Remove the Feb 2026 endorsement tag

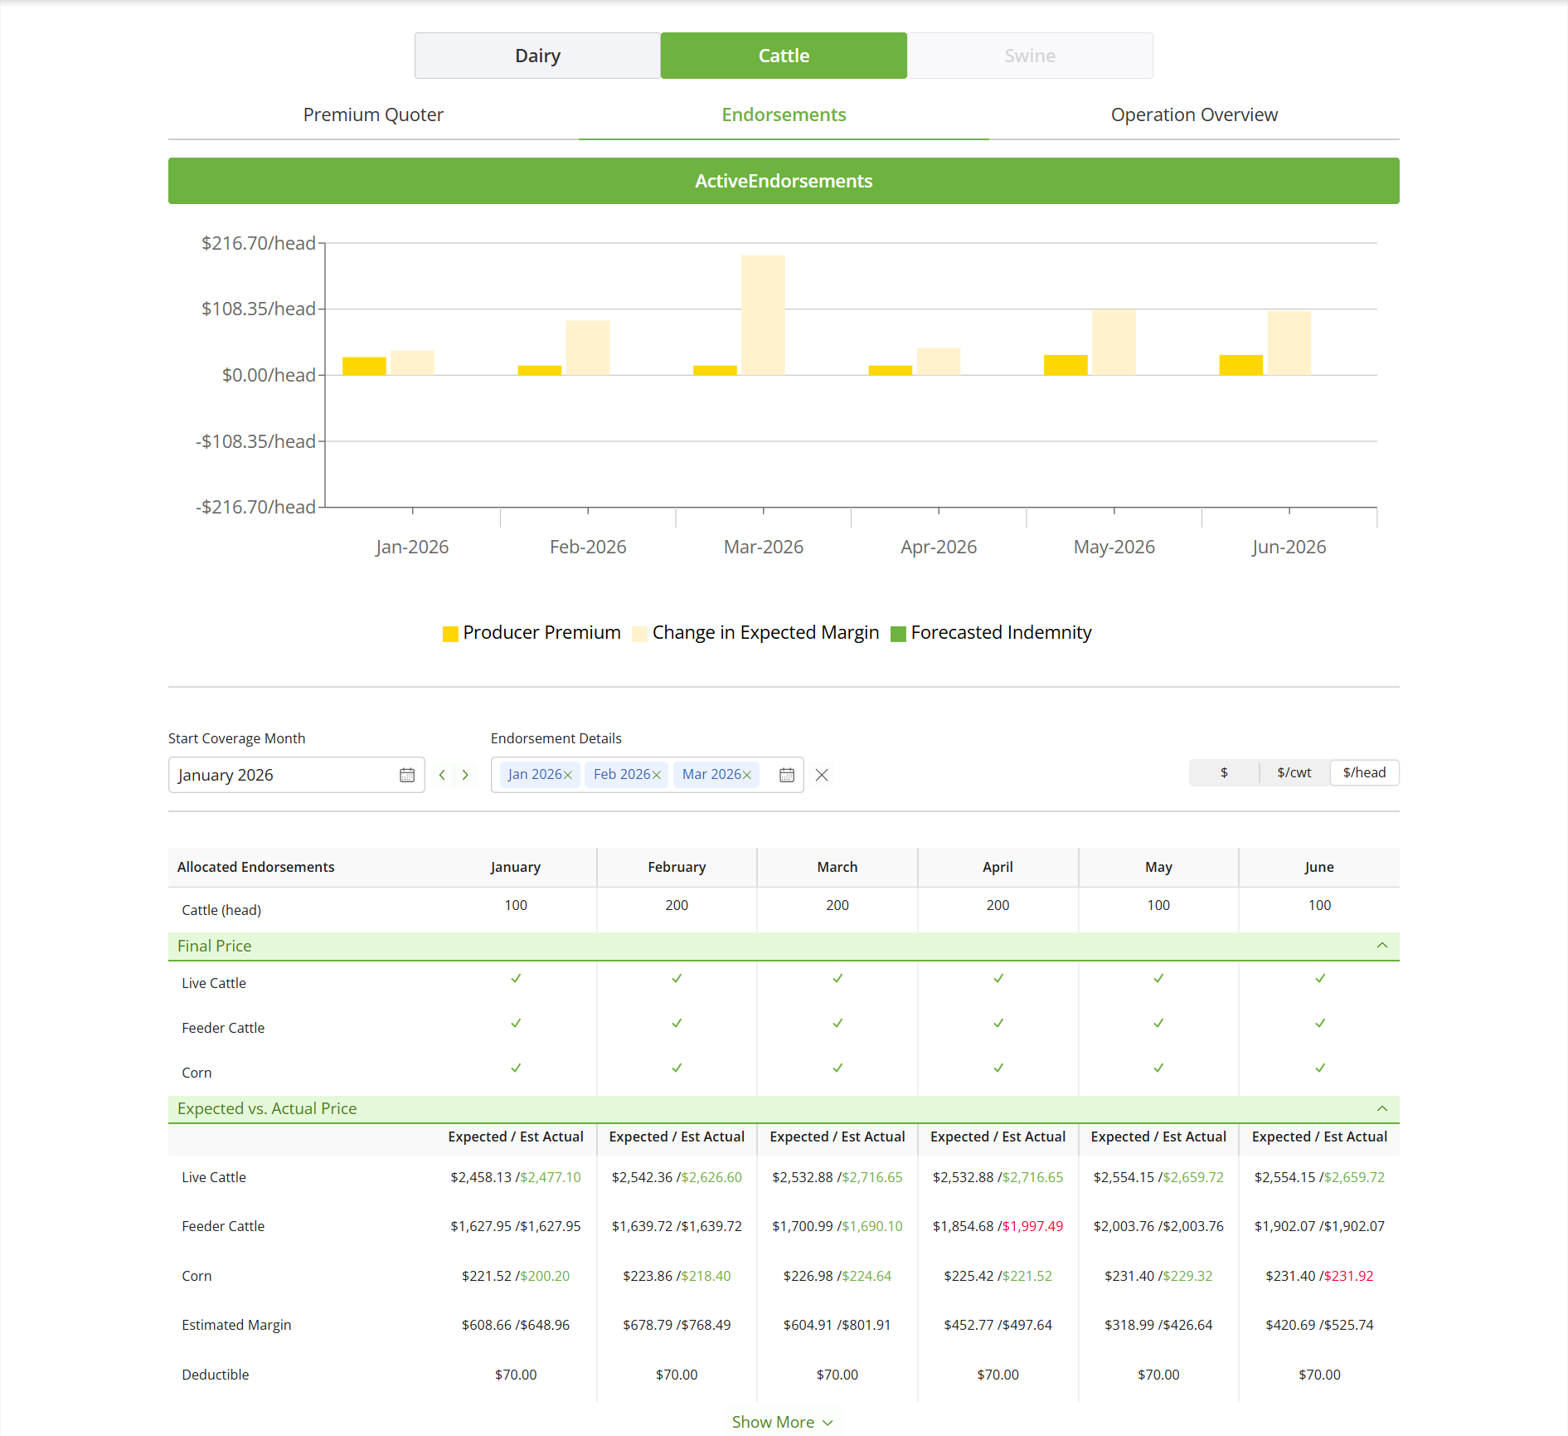[657, 775]
